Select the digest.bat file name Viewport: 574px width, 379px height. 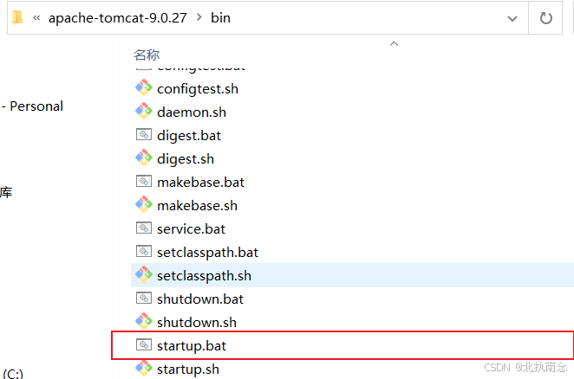point(189,136)
